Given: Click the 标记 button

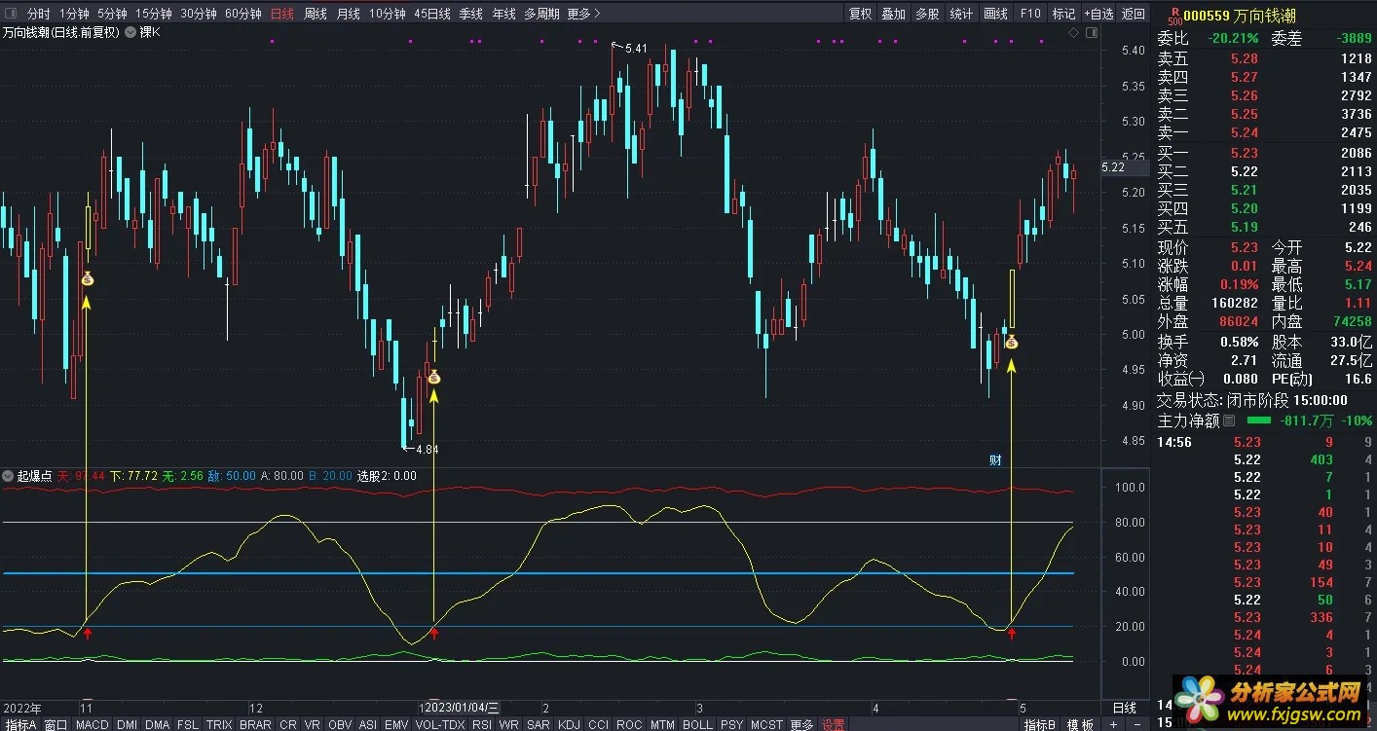Looking at the screenshot, I should (x=1064, y=14).
